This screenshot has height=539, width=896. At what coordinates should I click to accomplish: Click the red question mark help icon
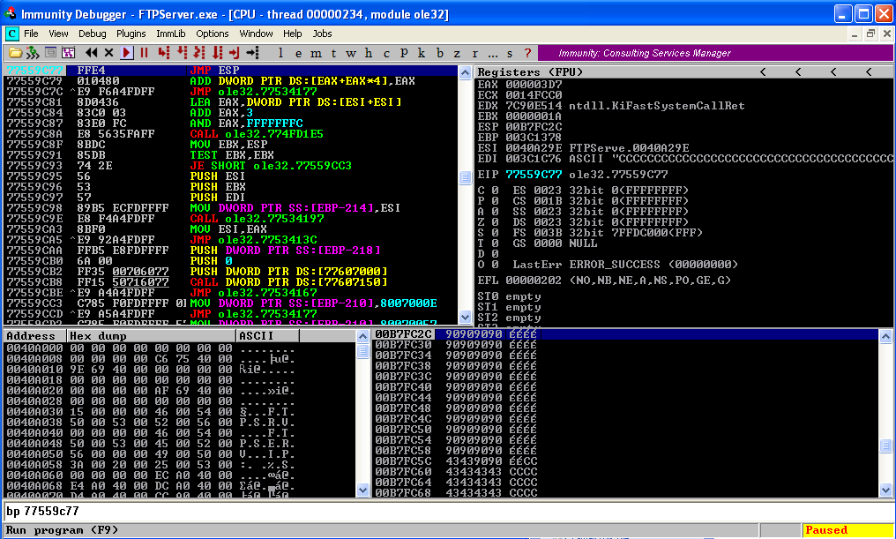[527, 53]
